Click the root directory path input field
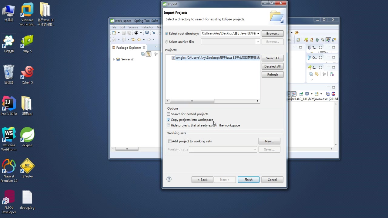The image size is (388, 218). [229, 33]
